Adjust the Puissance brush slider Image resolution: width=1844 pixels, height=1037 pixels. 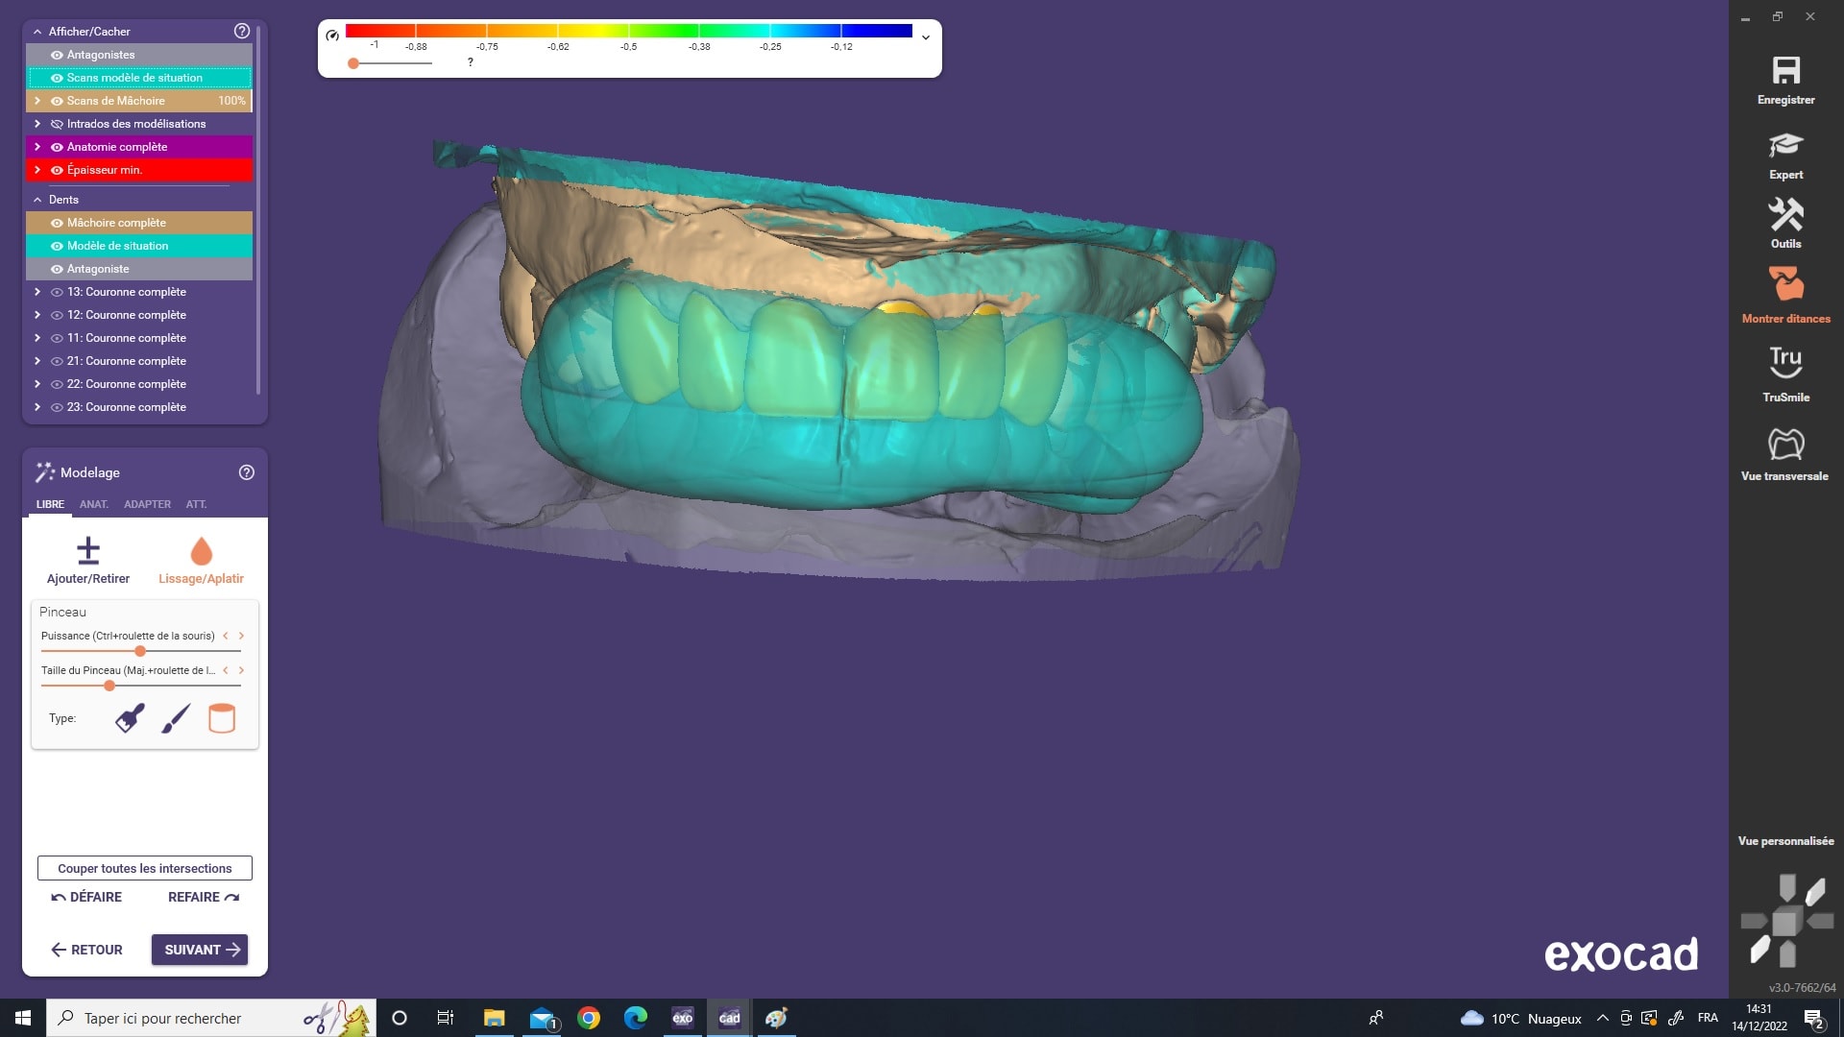pos(140,651)
